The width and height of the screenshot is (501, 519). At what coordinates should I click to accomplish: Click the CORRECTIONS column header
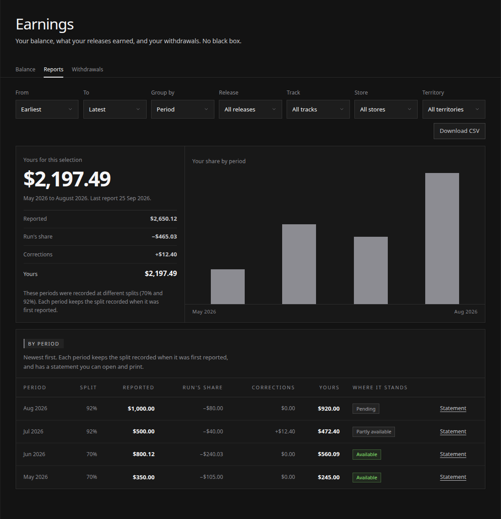[x=273, y=387]
